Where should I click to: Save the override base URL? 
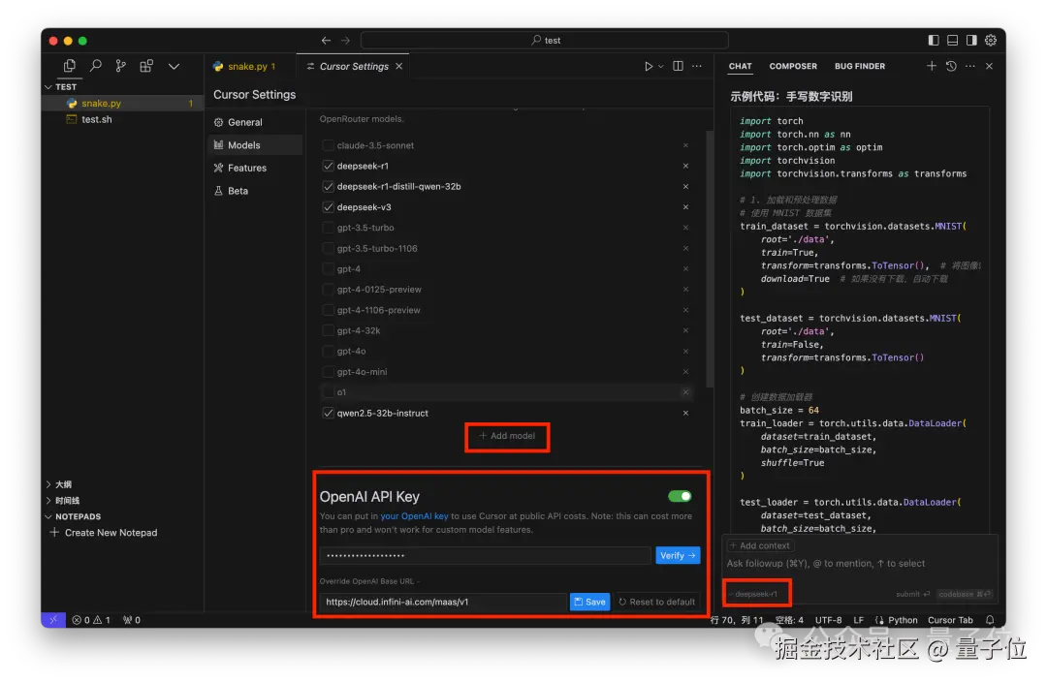tap(589, 602)
